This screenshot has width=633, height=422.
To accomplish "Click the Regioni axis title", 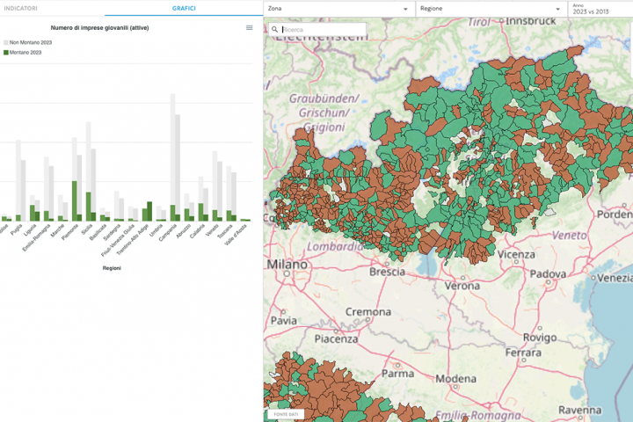I will 112,268.
